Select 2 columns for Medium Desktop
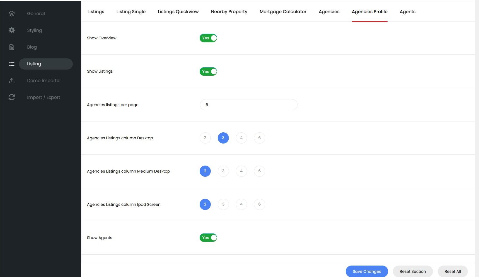This screenshot has width=479, height=277. click(x=205, y=171)
